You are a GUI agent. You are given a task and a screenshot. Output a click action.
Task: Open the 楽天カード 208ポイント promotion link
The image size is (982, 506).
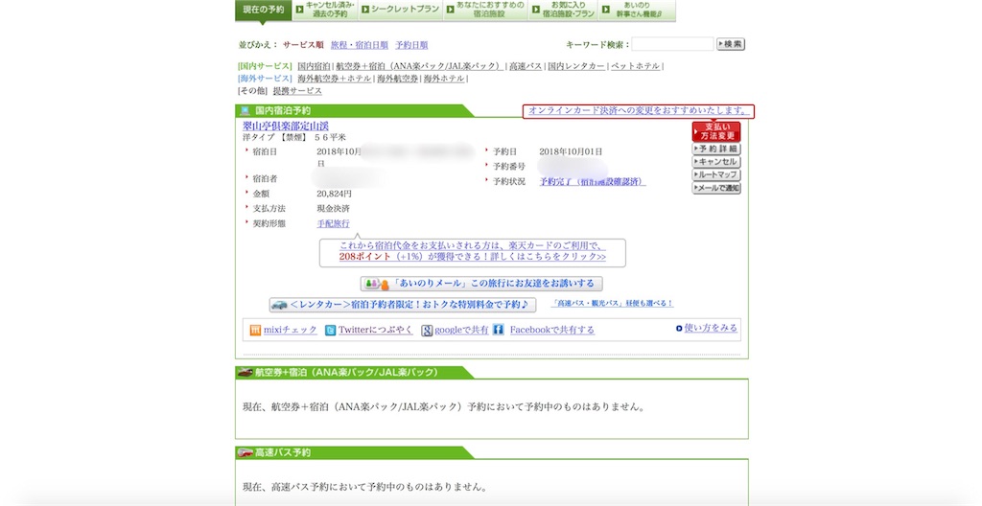coord(473,251)
